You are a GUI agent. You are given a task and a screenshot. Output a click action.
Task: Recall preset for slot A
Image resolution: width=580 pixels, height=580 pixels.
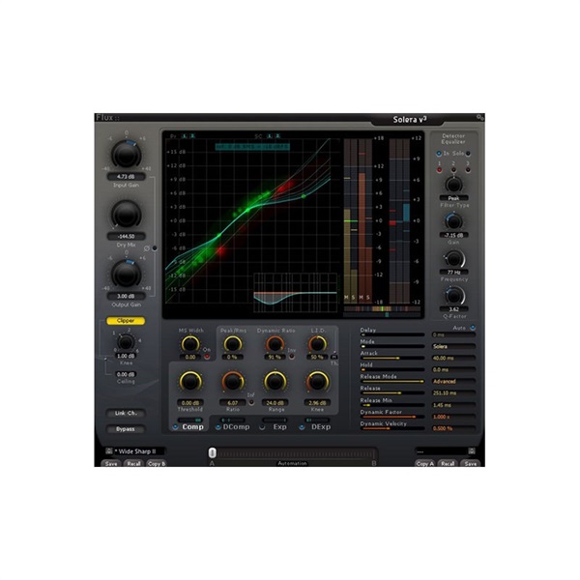coord(133,463)
